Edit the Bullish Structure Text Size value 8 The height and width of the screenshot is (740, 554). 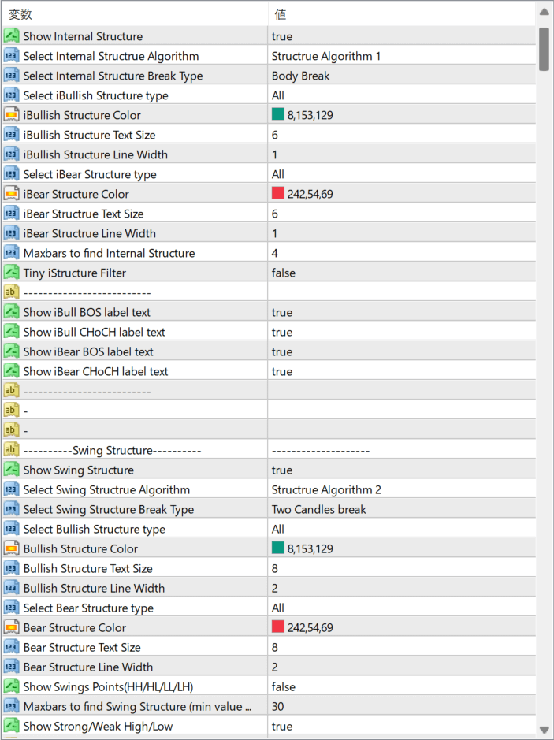tap(402, 569)
